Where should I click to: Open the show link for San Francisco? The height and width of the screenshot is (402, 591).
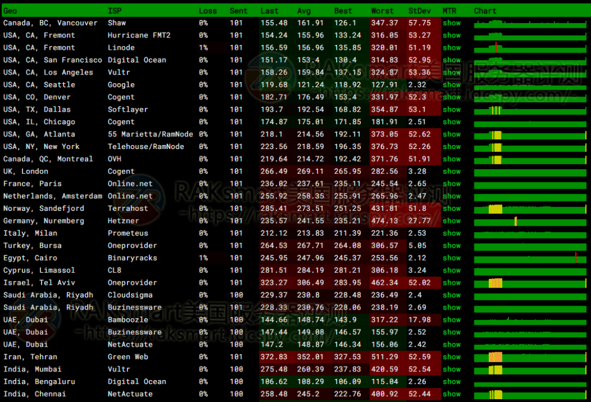tap(451, 60)
